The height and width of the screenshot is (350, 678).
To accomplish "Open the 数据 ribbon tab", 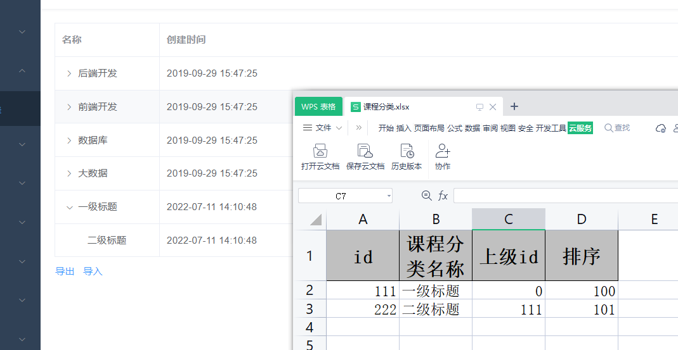I will [473, 128].
